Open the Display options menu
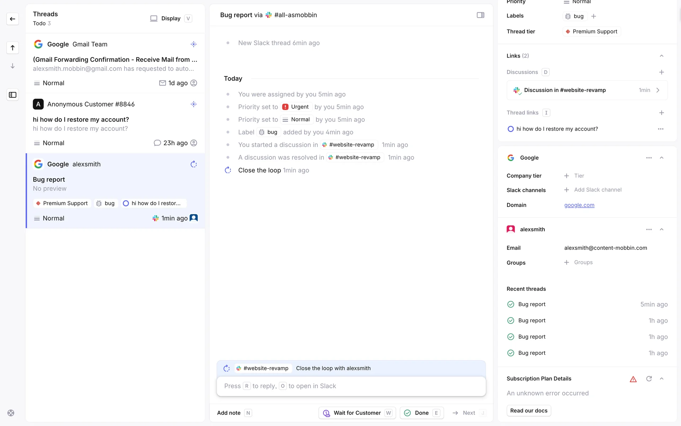Image resolution: width=681 pixels, height=426 pixels. [x=171, y=18]
